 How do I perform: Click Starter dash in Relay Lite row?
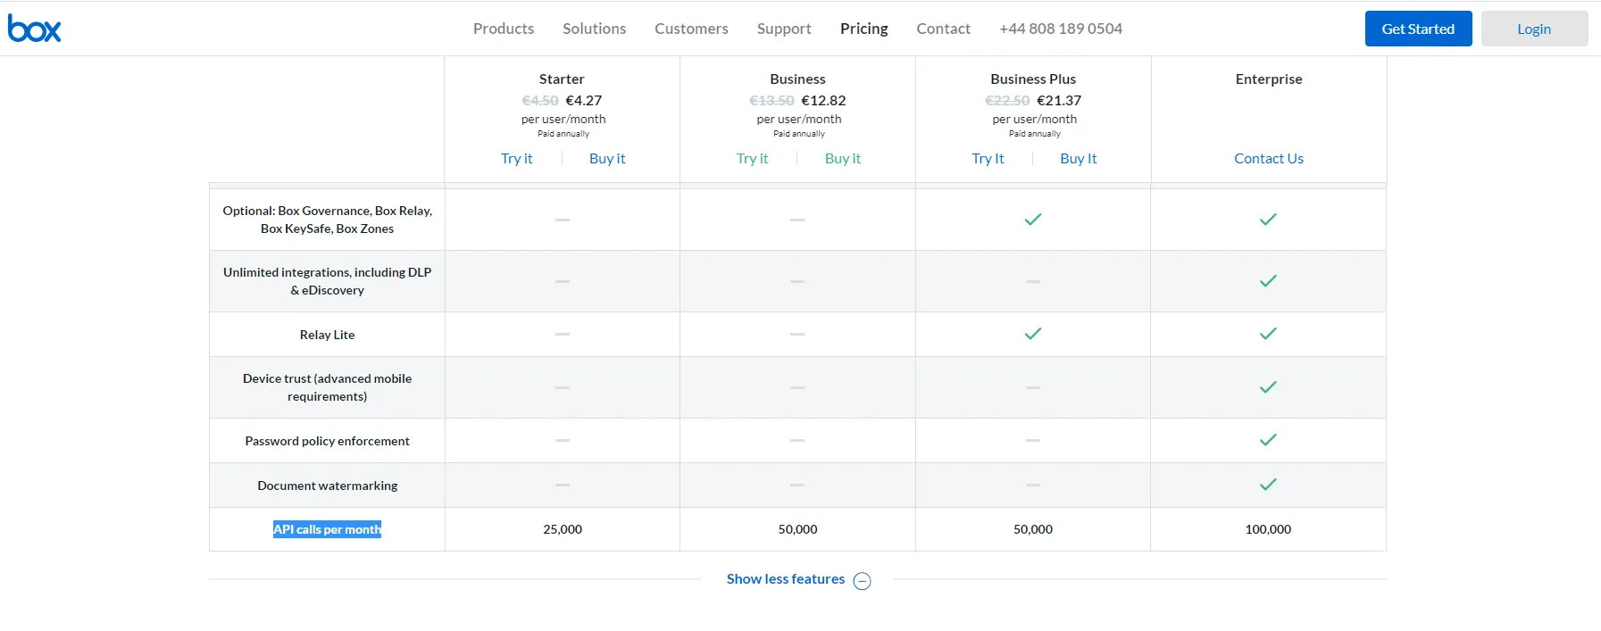point(563,334)
